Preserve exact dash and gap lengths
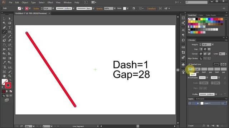The width and height of the screenshot is (229, 128). point(216,64)
